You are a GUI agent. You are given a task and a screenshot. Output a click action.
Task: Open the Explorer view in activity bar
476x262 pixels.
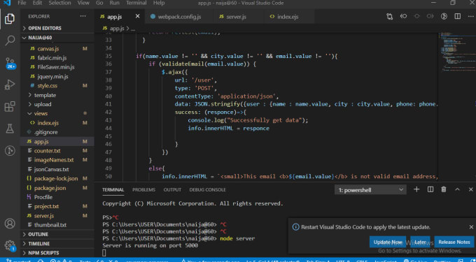[10, 19]
